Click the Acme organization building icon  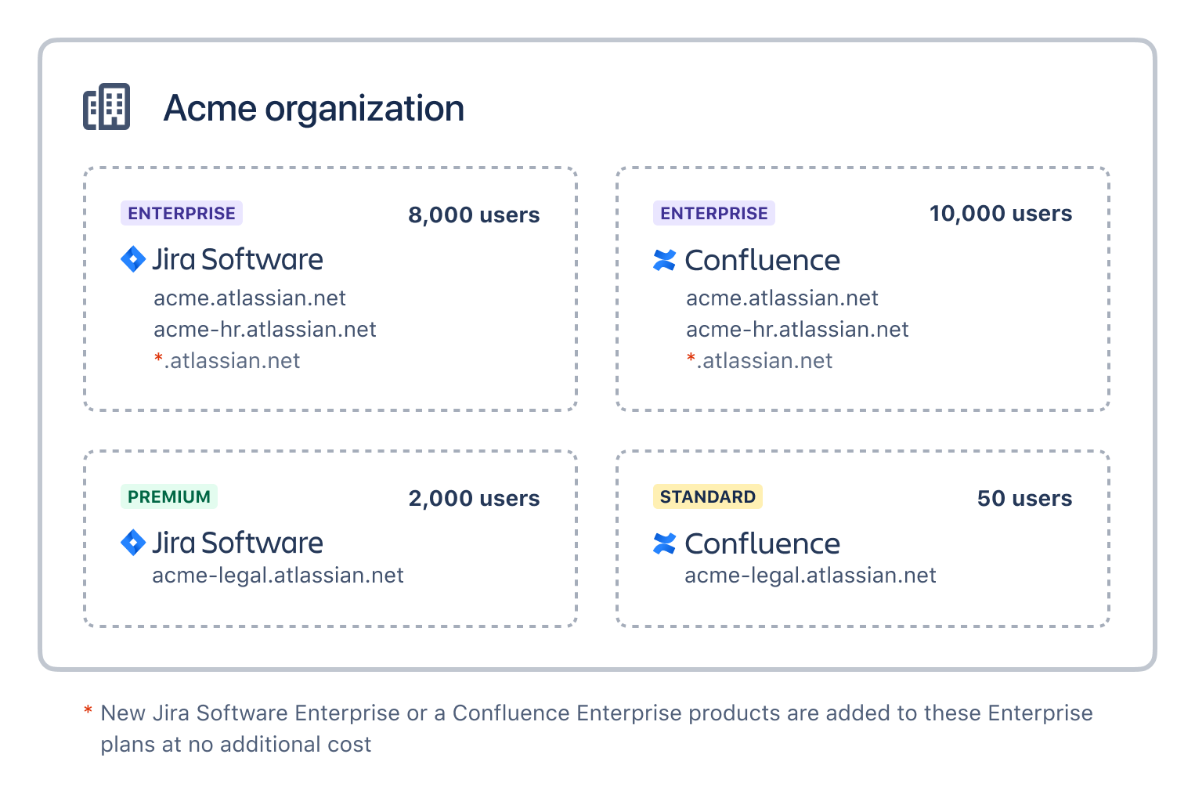(x=107, y=107)
